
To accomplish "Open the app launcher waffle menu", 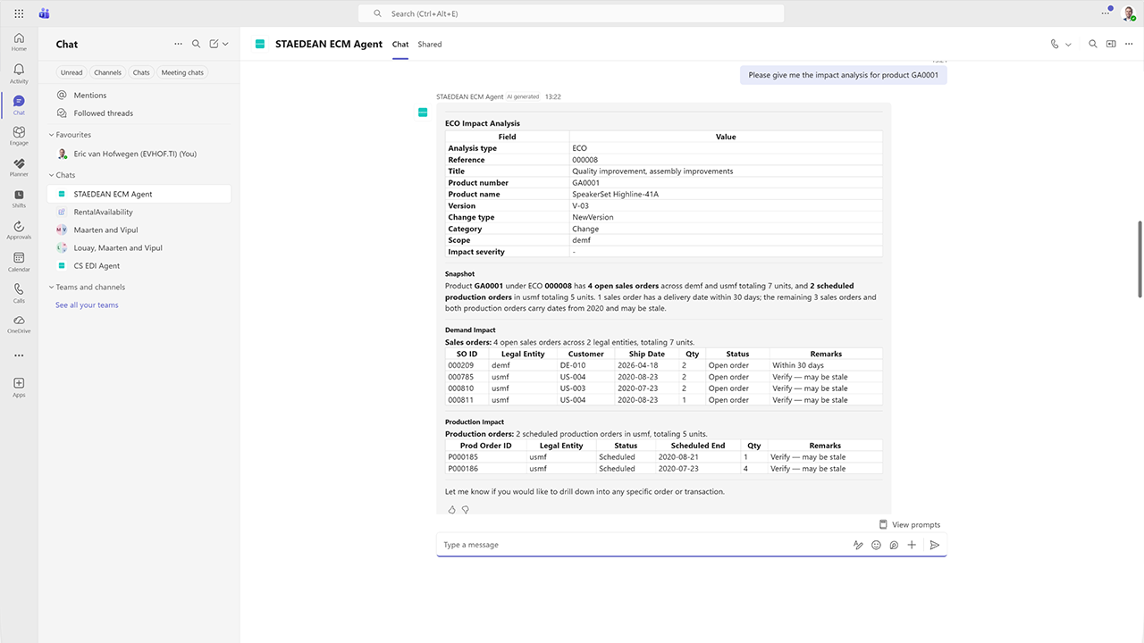I will click(x=19, y=13).
